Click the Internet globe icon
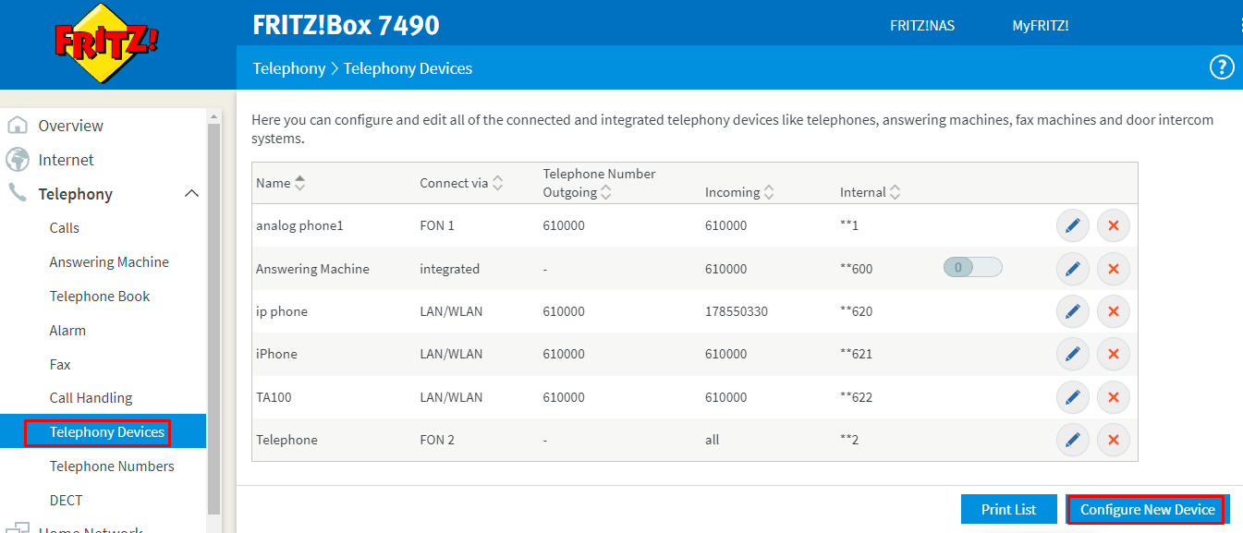The height and width of the screenshot is (533, 1243). [x=18, y=160]
